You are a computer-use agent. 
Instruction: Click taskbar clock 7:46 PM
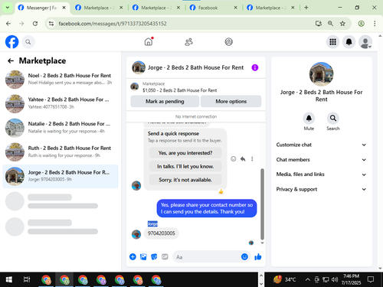tap(351, 279)
